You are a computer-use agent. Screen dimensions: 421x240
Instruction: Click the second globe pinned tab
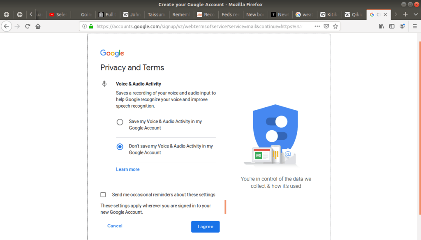coord(20,14)
